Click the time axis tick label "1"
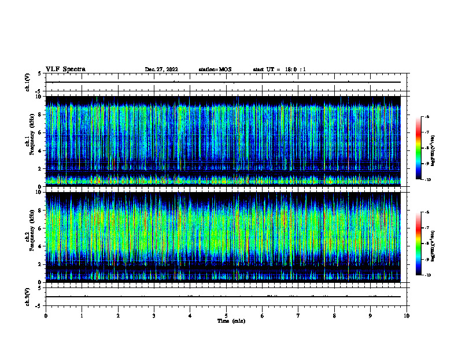This screenshot has width=458, height=354. tap(82, 316)
